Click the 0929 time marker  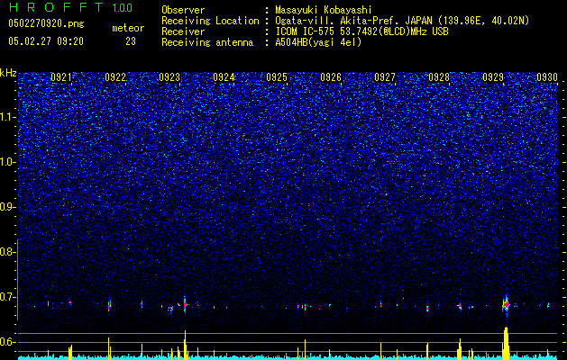[x=493, y=77]
